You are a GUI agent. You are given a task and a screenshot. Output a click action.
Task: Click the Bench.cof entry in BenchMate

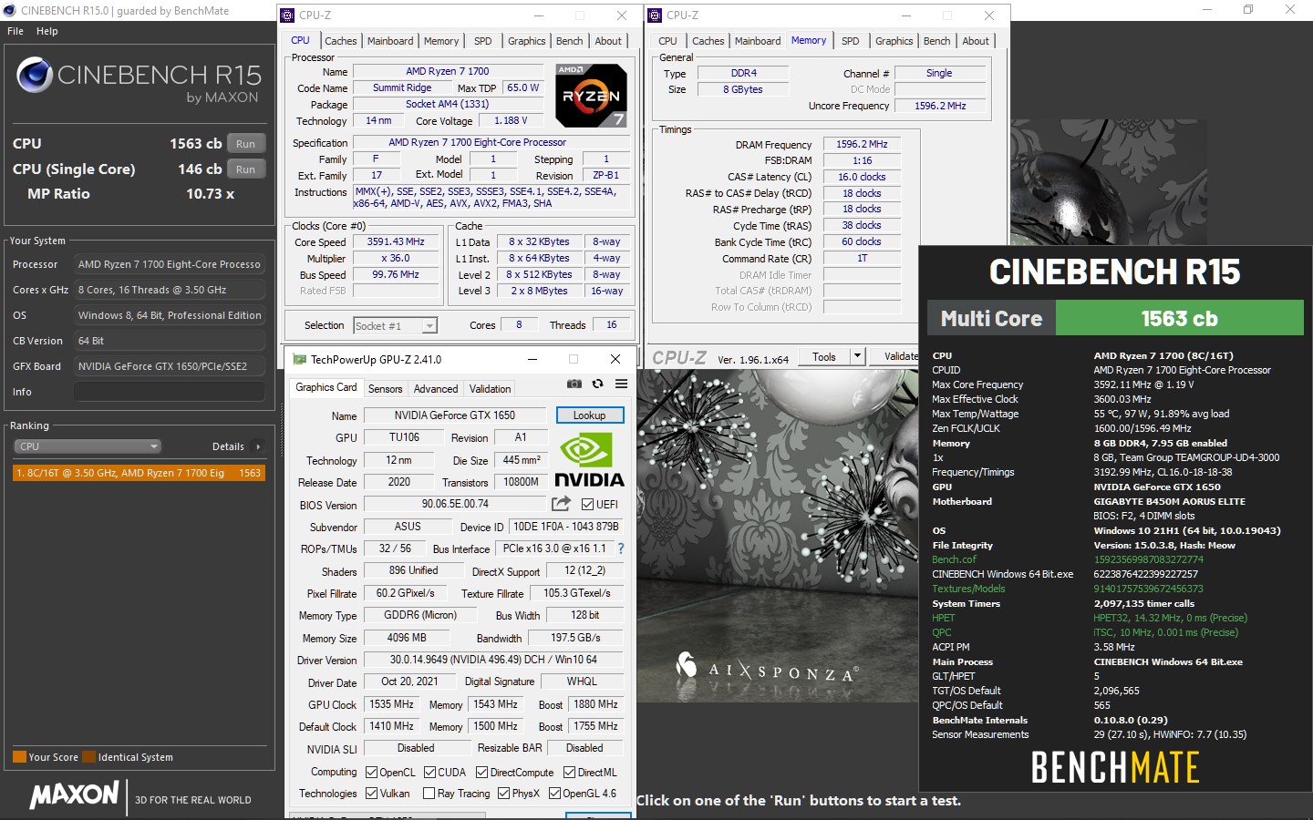(x=954, y=559)
